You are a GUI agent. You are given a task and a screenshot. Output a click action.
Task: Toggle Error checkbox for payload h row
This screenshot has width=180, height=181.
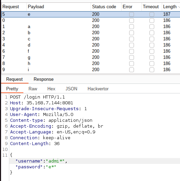tap(132, 64)
